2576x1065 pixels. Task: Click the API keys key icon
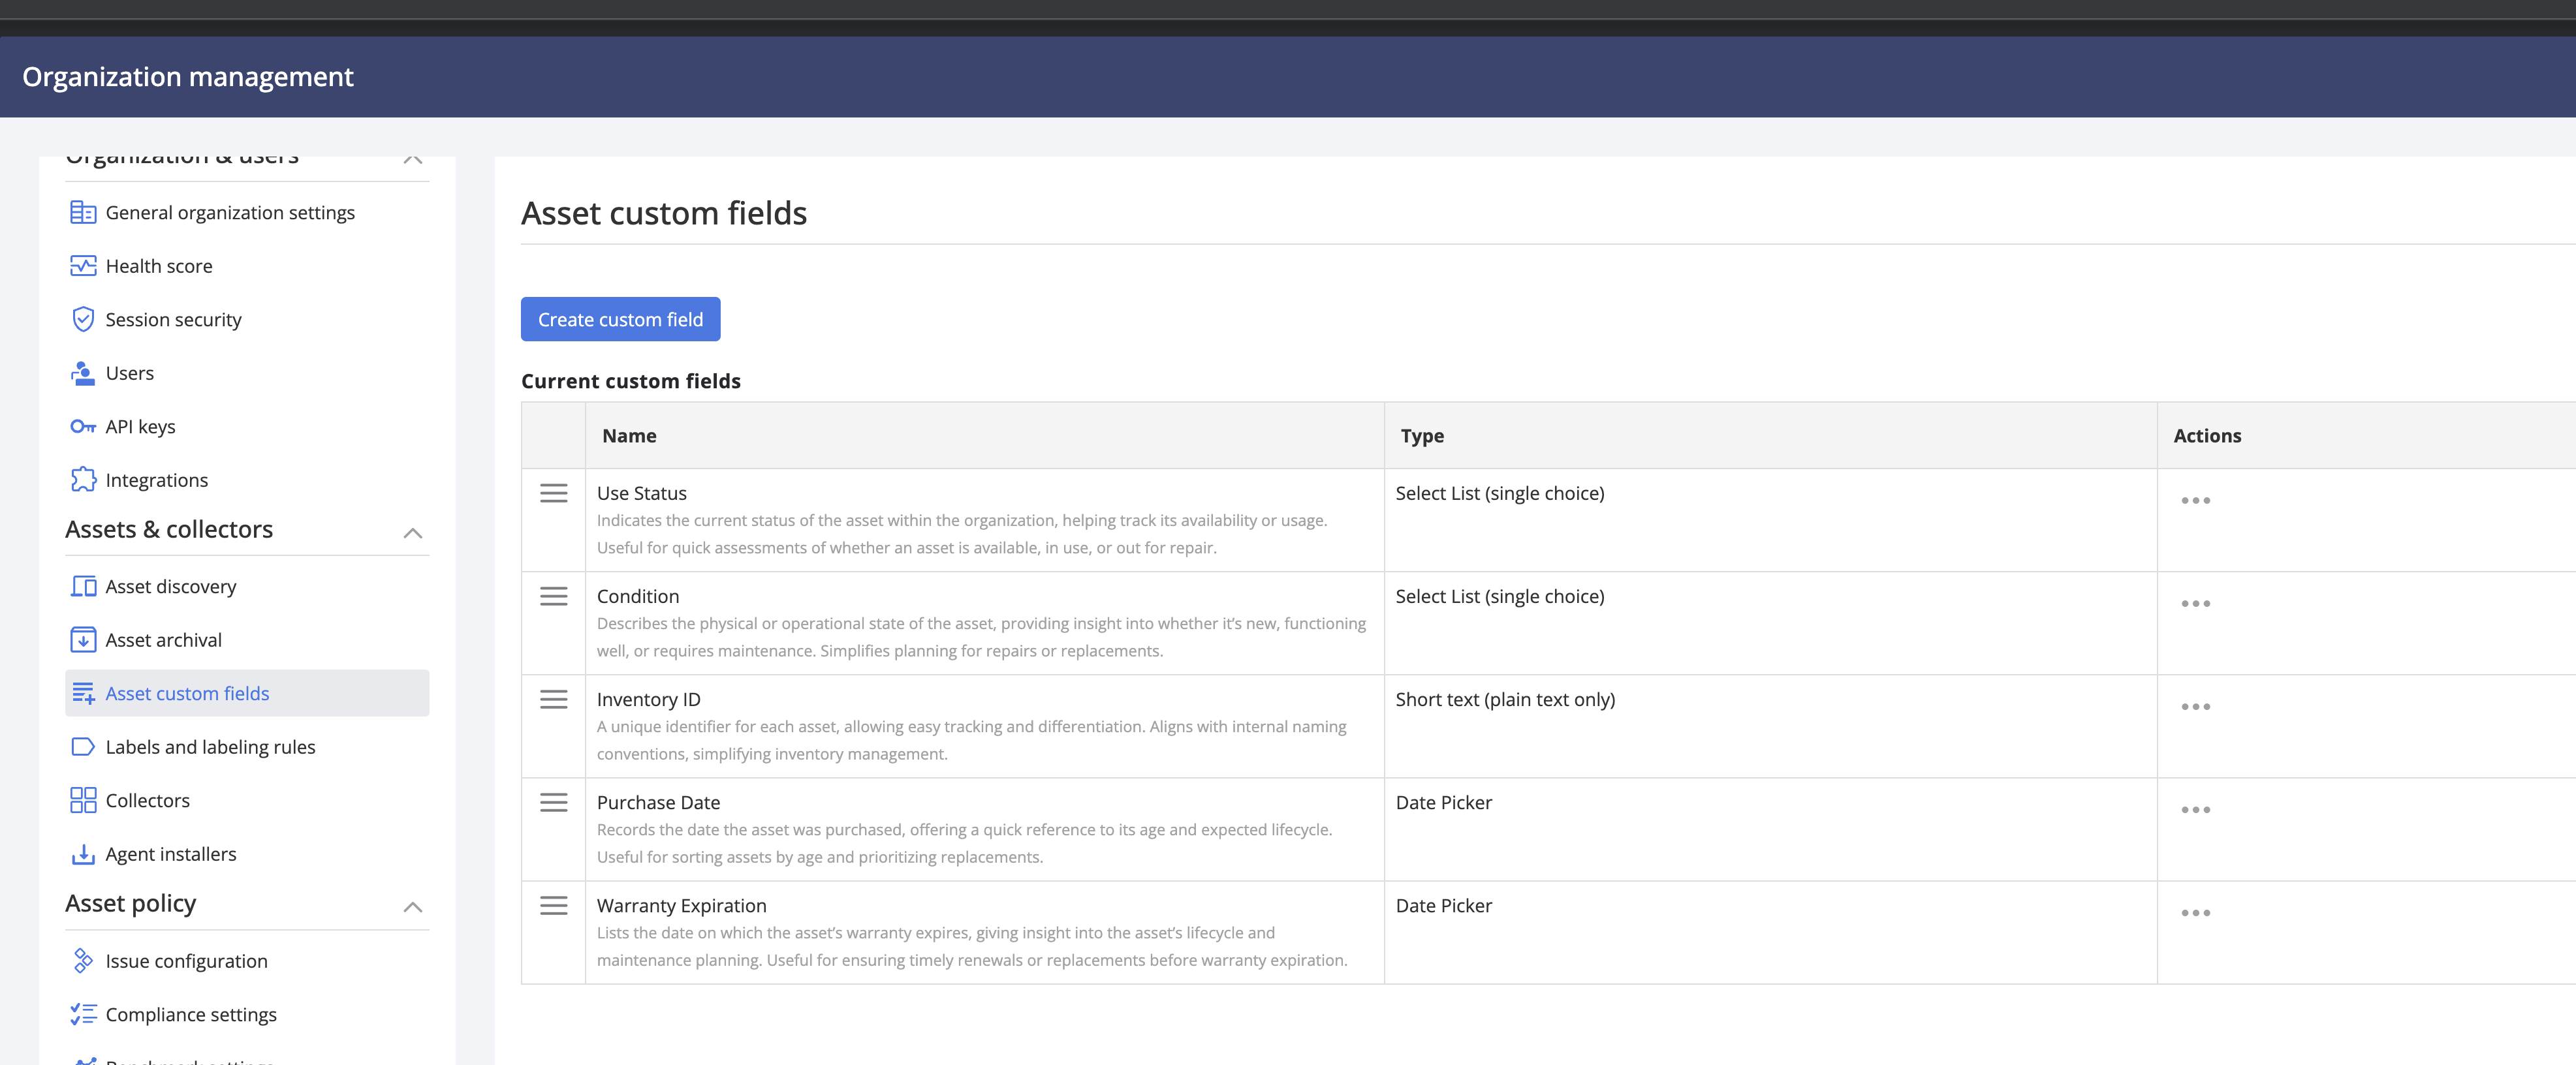83,427
